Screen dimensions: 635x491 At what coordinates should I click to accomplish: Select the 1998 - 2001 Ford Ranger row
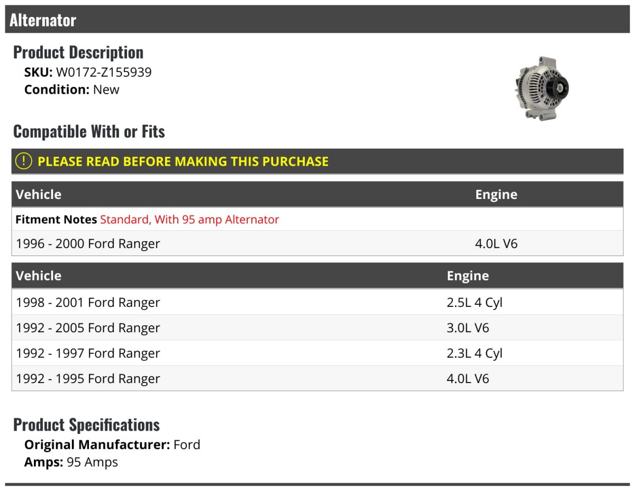coord(88,303)
